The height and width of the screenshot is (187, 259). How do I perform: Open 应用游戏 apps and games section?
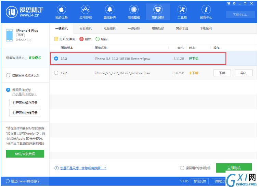point(86,12)
